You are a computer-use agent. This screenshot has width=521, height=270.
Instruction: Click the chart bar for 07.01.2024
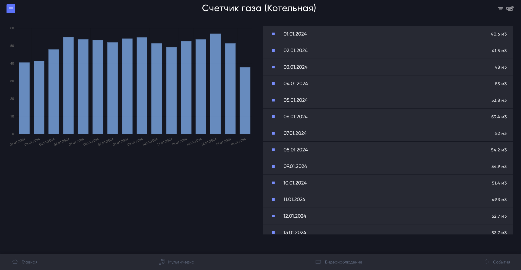point(113,88)
